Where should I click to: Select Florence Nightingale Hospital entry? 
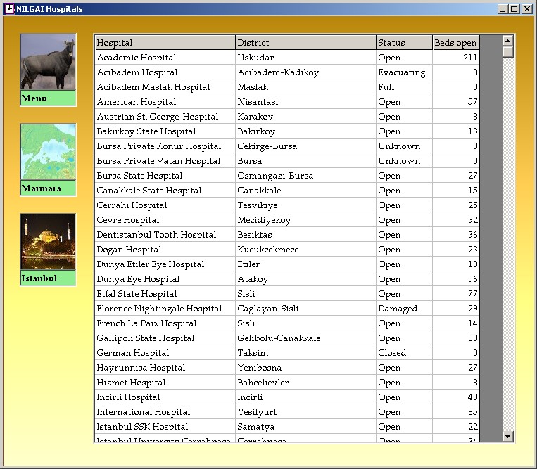tap(159, 309)
